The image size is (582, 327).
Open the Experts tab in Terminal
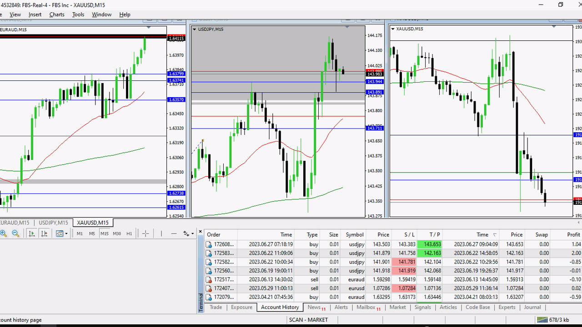pos(507,307)
